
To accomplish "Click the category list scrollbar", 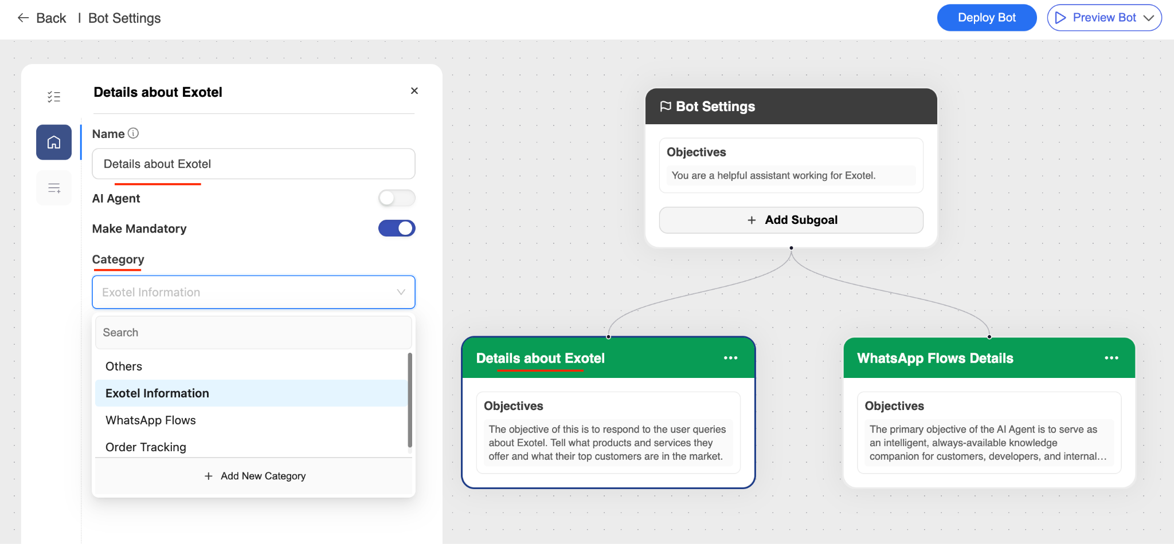I will [410, 400].
